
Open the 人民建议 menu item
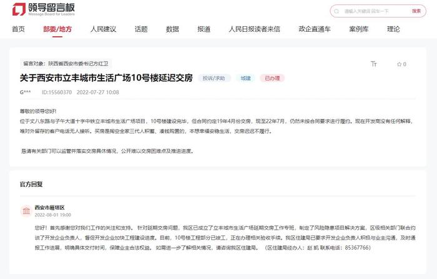[x=103, y=29]
